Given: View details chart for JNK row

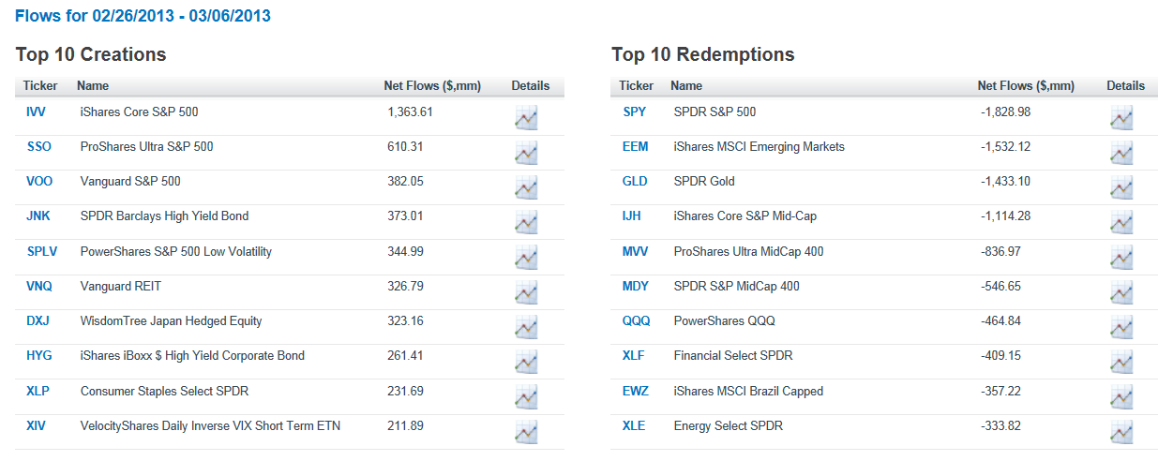Looking at the screenshot, I should pyautogui.click(x=526, y=222).
